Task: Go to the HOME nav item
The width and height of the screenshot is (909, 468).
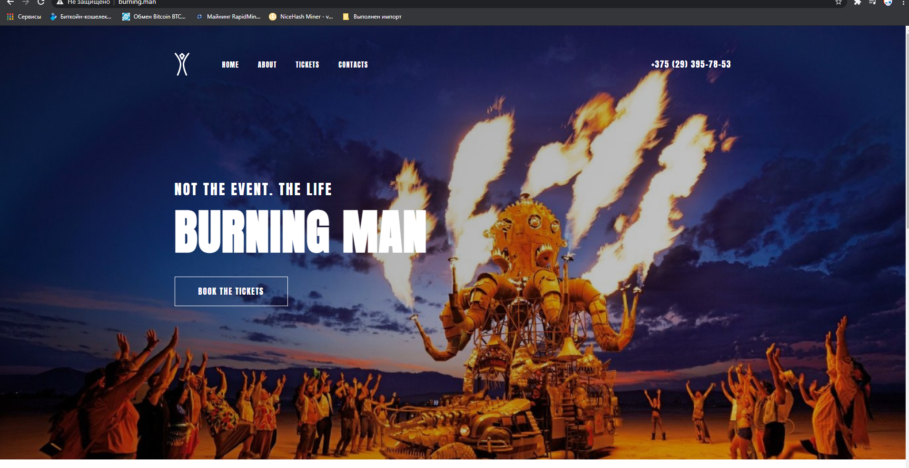Action: click(x=230, y=65)
